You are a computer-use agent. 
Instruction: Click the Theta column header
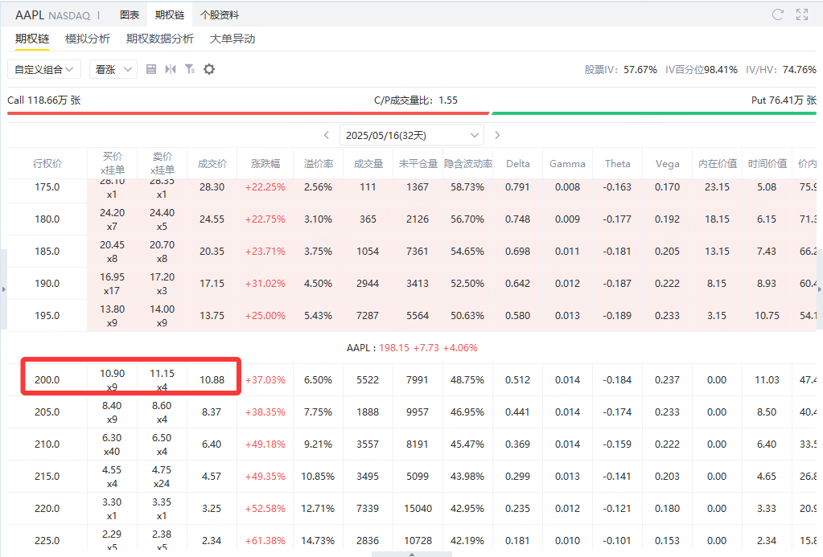pyautogui.click(x=617, y=164)
